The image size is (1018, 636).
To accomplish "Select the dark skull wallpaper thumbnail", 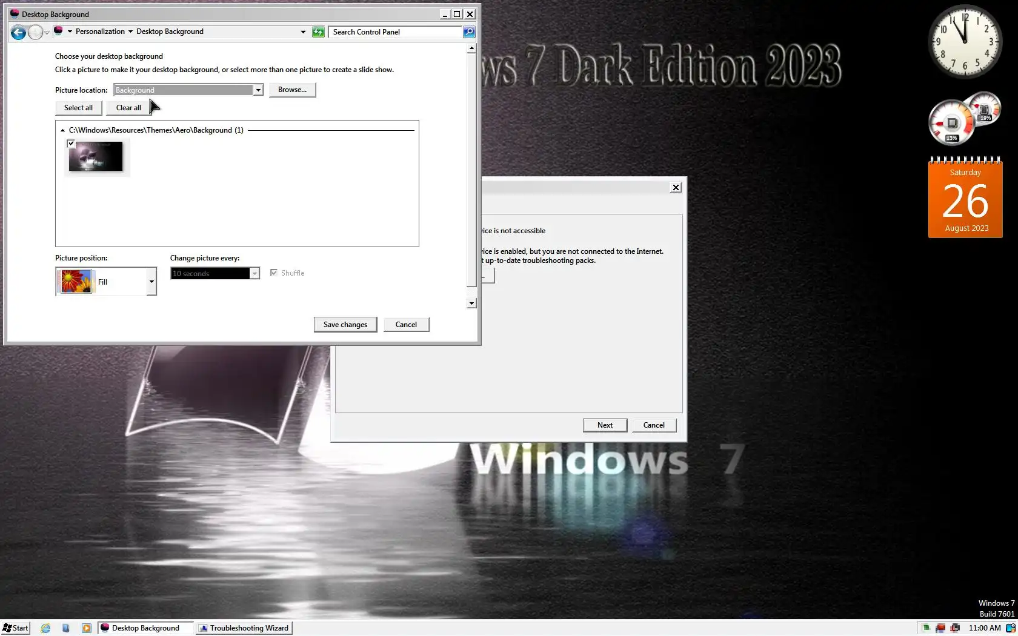I will pyautogui.click(x=96, y=156).
